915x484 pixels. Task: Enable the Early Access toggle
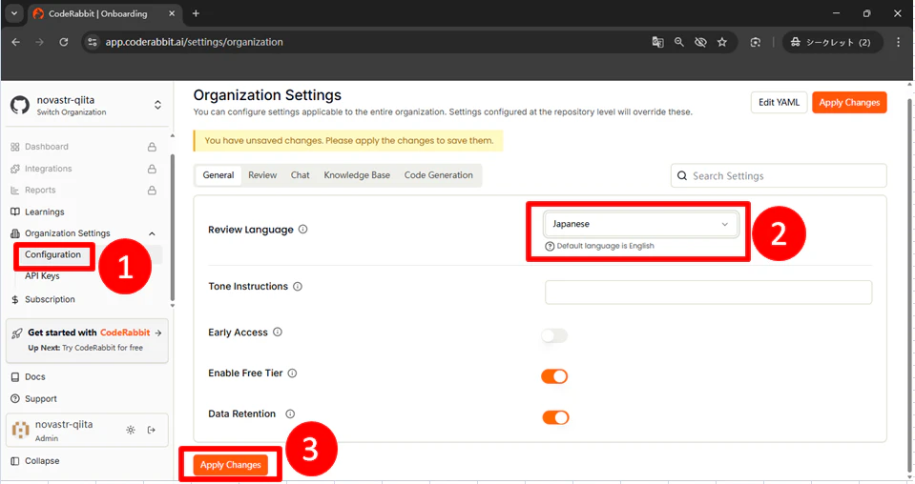point(554,335)
